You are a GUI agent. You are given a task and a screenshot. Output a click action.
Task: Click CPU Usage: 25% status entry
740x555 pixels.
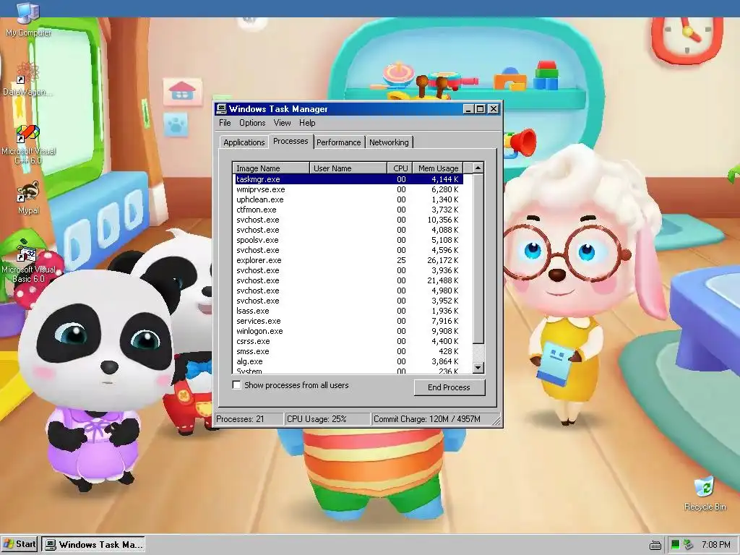tap(327, 419)
